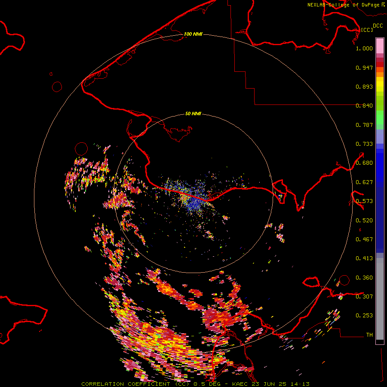This screenshot has height=387, width=387.
Task: Click the 0.787 color scale value
Action: pos(364,125)
